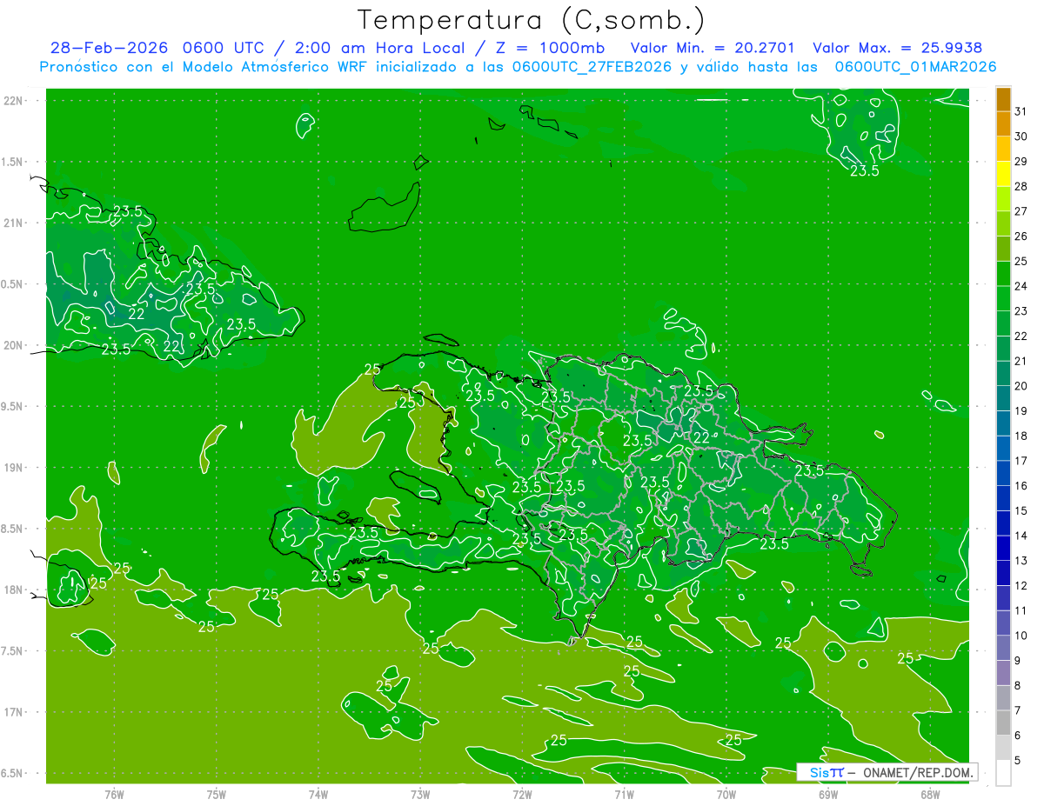
Task: Select the 9.5N latitude label
Action: point(13,407)
